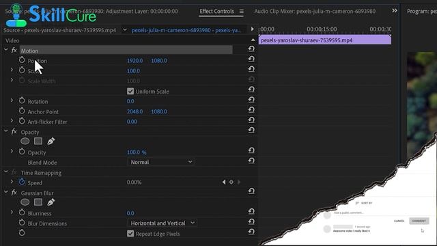The width and height of the screenshot is (437, 246).
Task: Open the Effect Controls panel menu
Action: click(x=241, y=11)
